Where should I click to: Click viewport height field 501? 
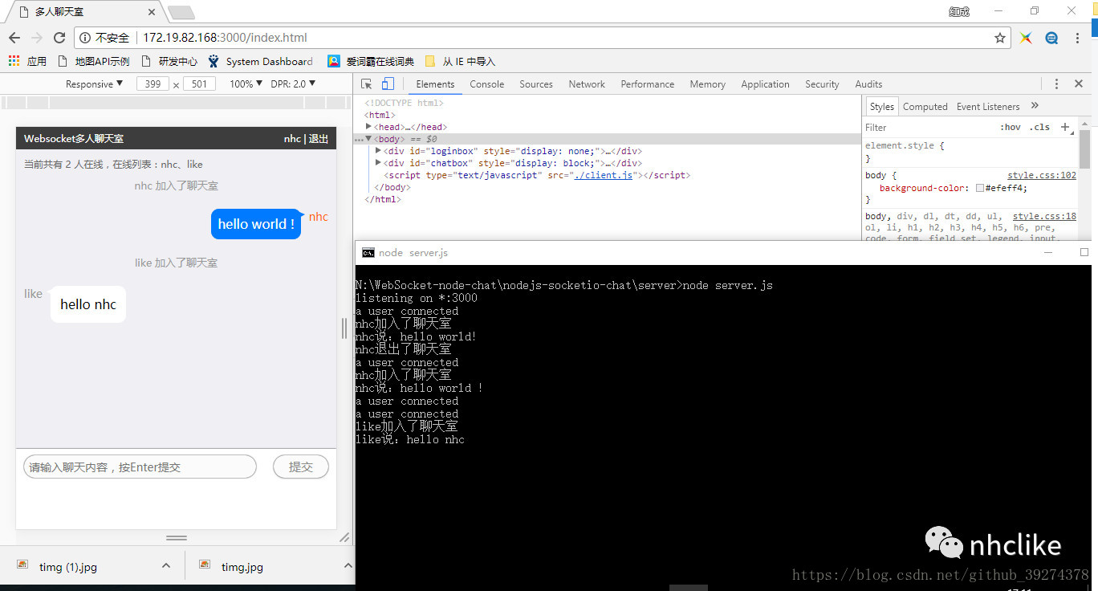200,84
